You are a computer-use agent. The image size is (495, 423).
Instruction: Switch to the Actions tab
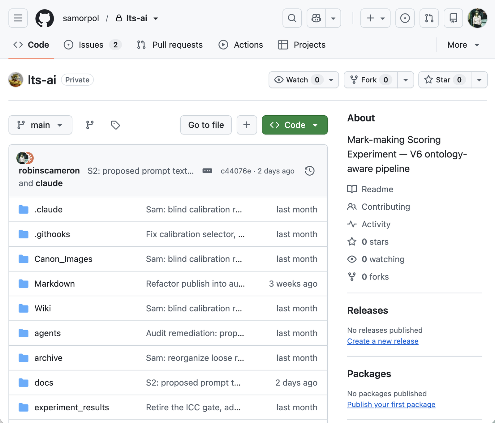coord(241,45)
